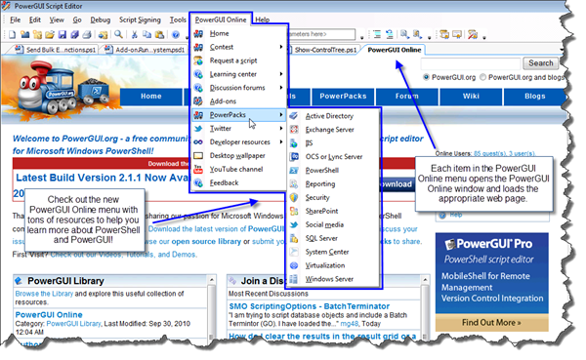Open the tab list dropdown arrow
586x360 pixels.
click(562, 50)
